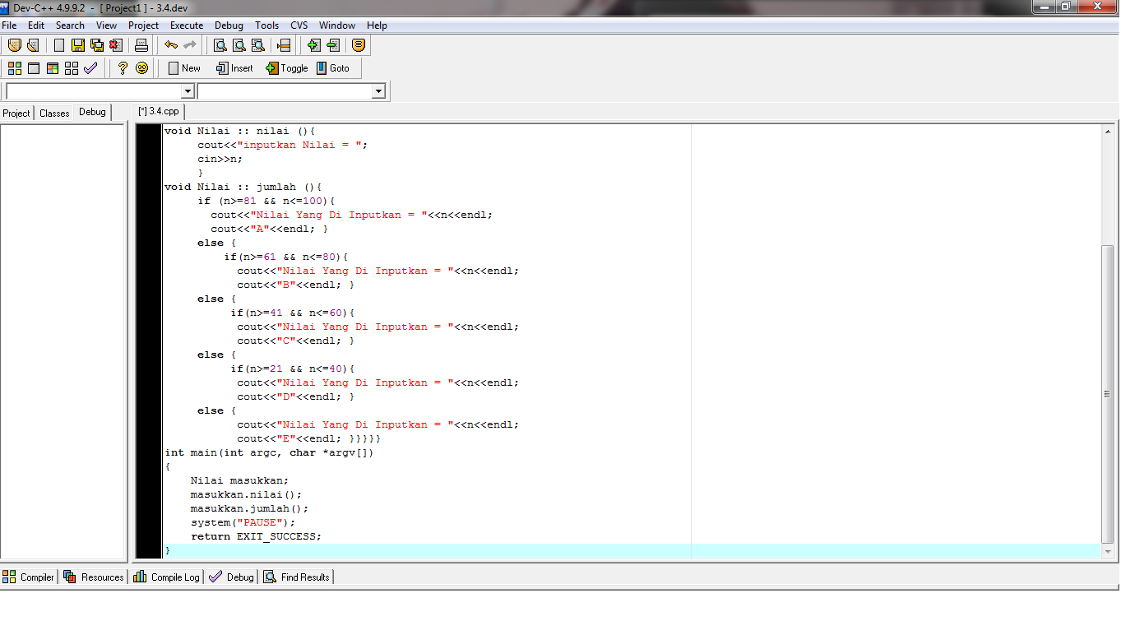The width and height of the screenshot is (1121, 635).
Task: Remove a file from project with the green minus icon
Action: (332, 45)
